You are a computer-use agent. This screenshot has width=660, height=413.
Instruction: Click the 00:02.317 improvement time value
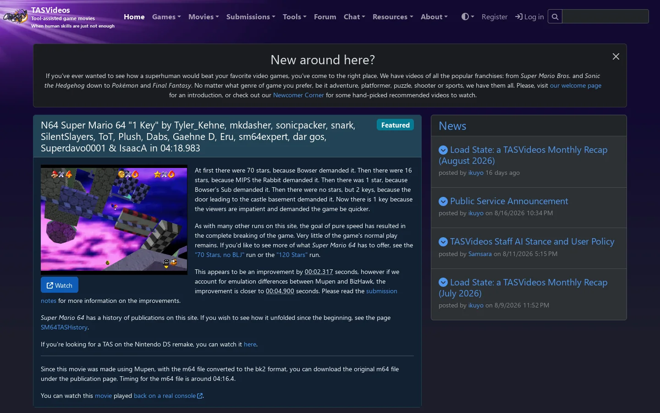pyautogui.click(x=319, y=272)
